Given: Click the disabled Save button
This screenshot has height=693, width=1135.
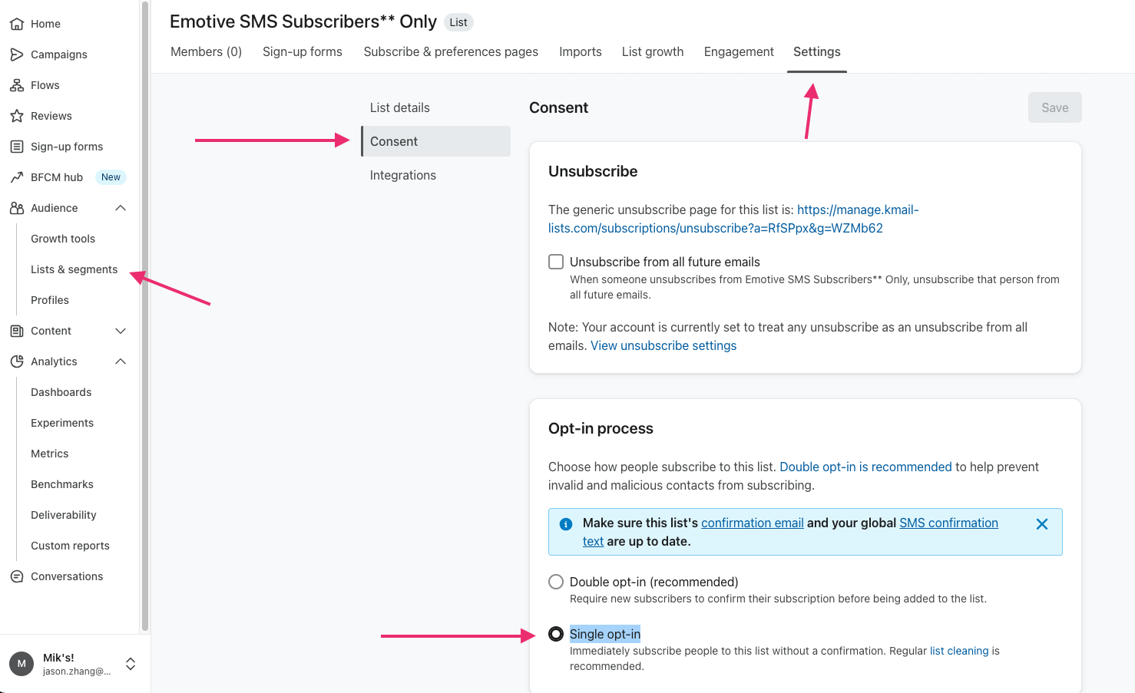Looking at the screenshot, I should point(1054,107).
